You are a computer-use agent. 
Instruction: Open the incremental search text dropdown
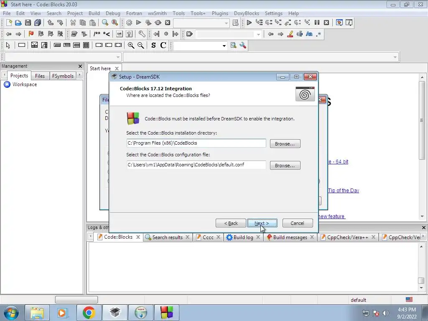(x=258, y=34)
